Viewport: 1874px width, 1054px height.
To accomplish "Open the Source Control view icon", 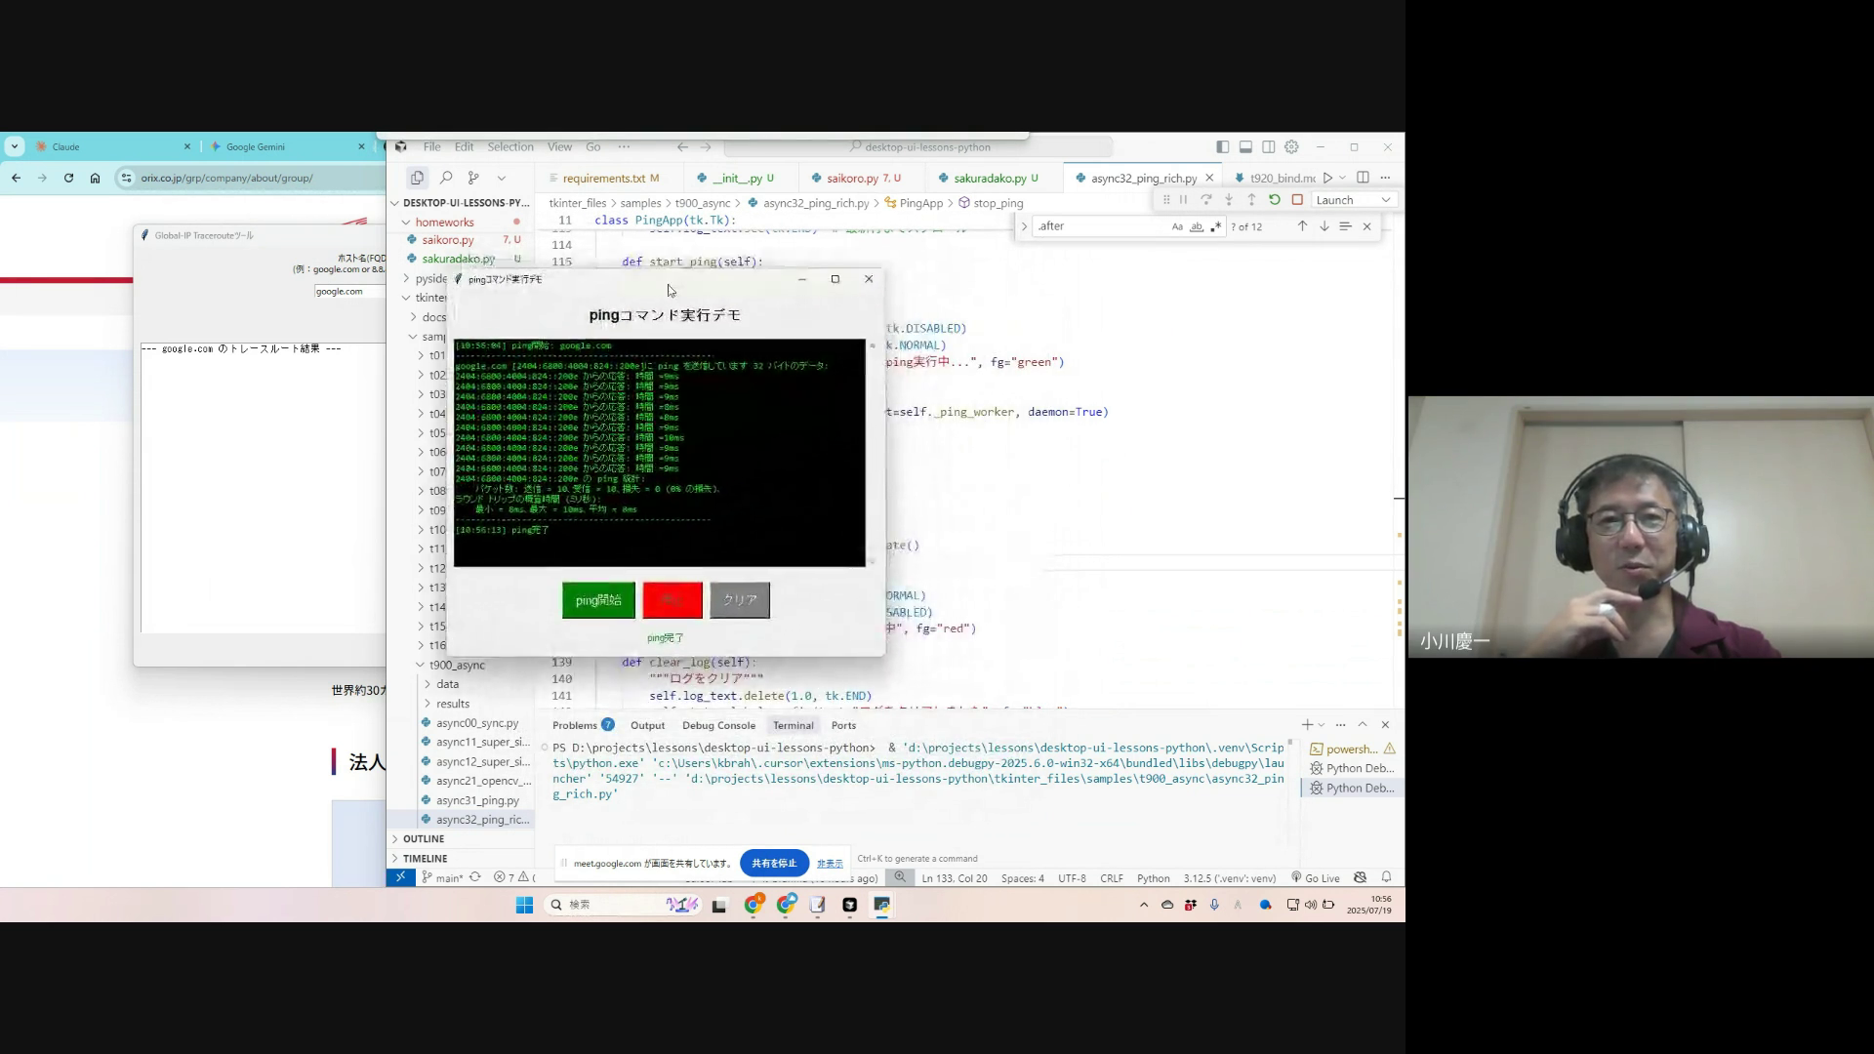I will pos(473,178).
